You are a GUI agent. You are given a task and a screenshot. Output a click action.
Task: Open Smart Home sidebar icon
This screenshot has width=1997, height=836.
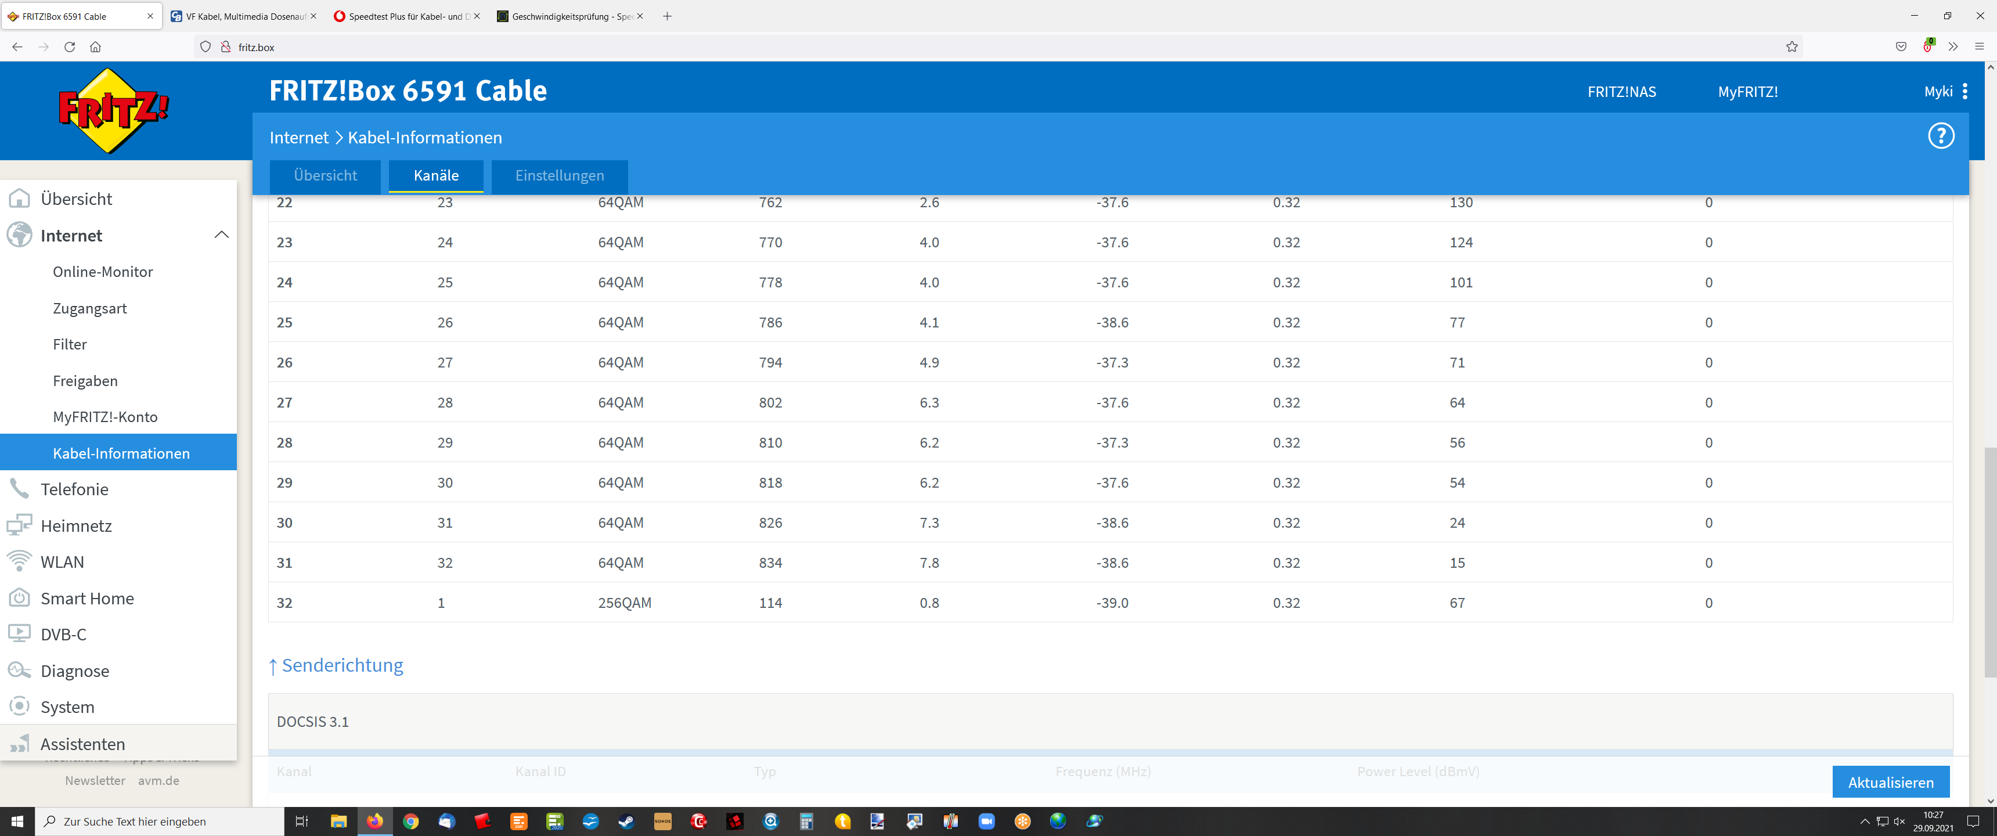(x=19, y=598)
